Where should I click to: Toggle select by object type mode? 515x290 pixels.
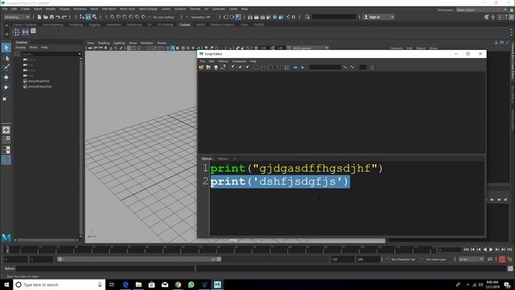point(88,17)
